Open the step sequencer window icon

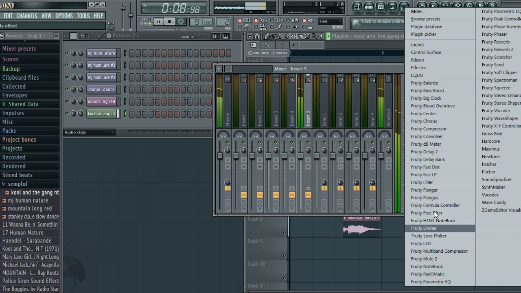[x=369, y=7]
